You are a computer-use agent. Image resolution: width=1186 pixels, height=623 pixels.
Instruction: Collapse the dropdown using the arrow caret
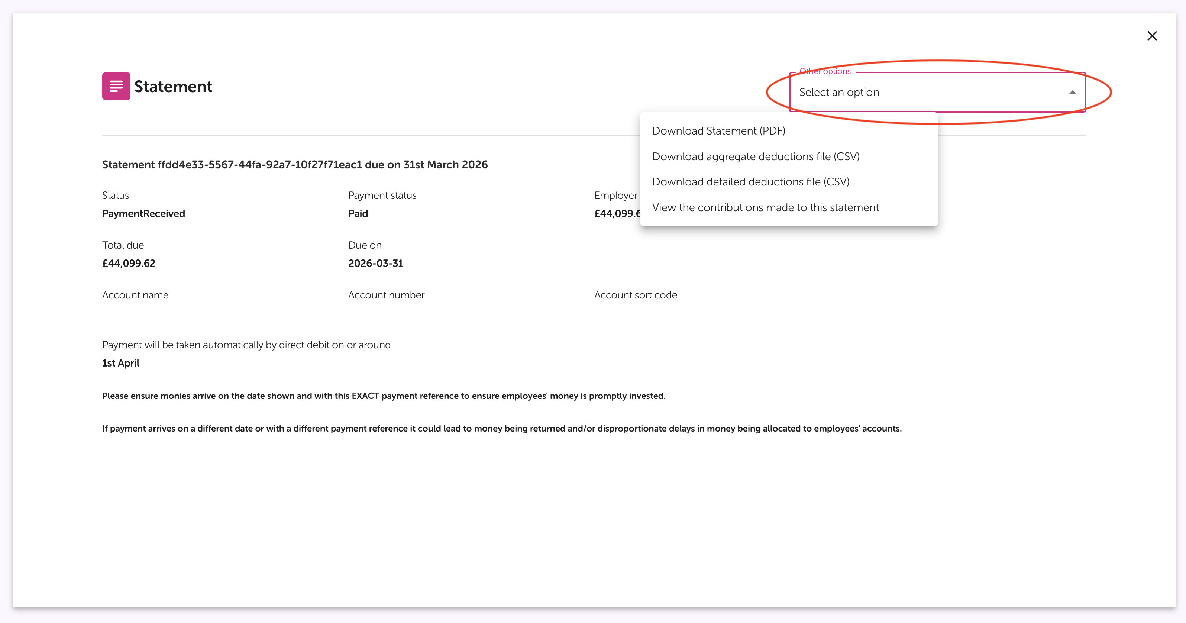[1072, 93]
